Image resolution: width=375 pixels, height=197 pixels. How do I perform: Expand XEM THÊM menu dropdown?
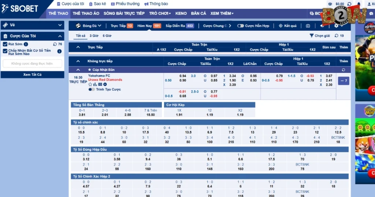click(222, 14)
